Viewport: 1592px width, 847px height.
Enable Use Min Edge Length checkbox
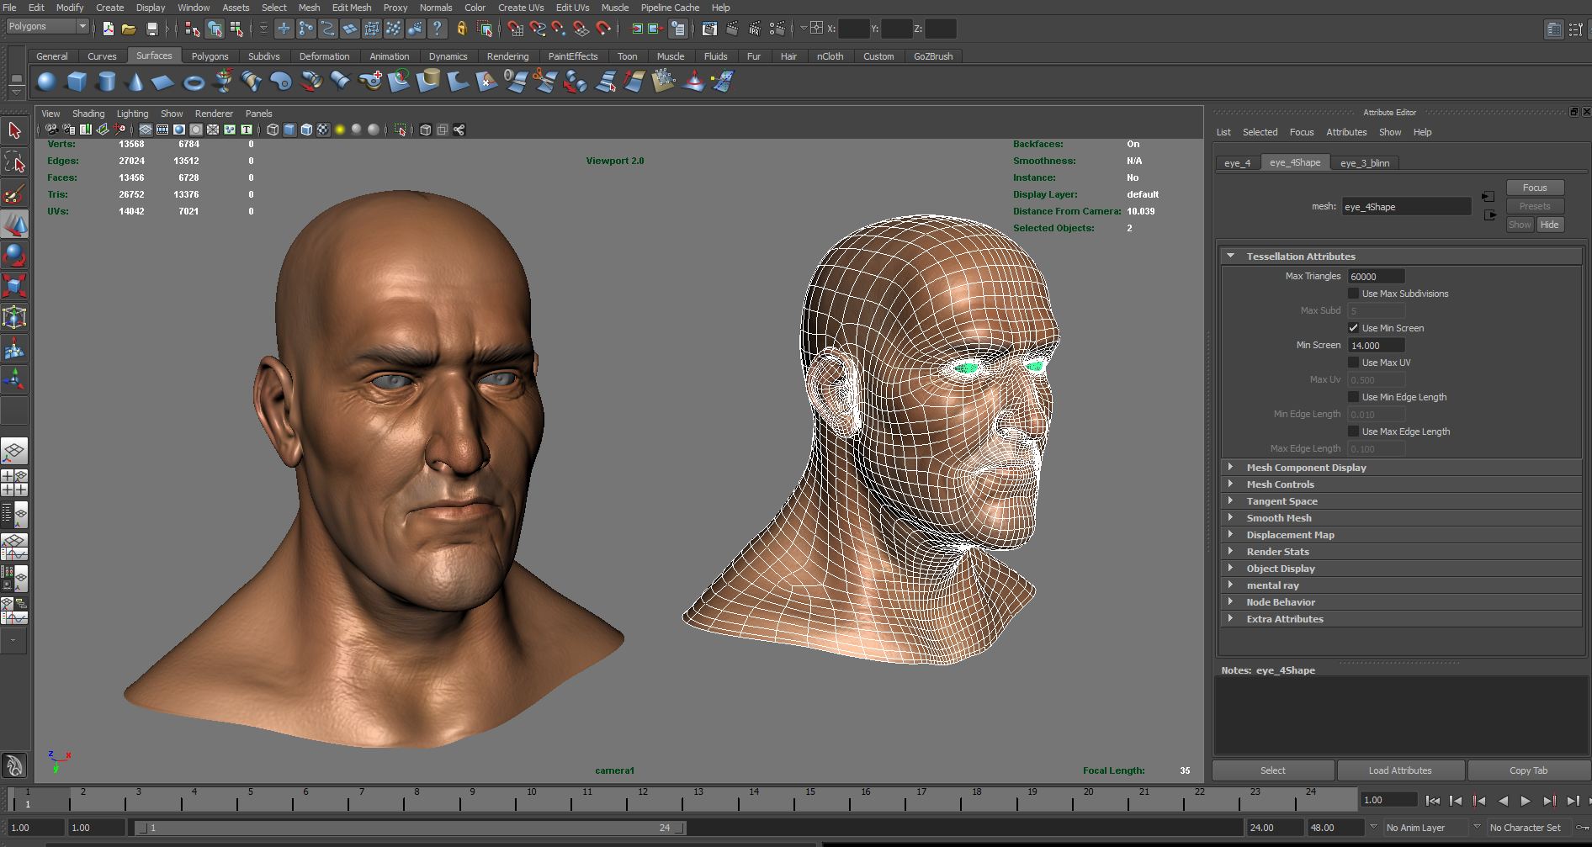pyautogui.click(x=1353, y=397)
